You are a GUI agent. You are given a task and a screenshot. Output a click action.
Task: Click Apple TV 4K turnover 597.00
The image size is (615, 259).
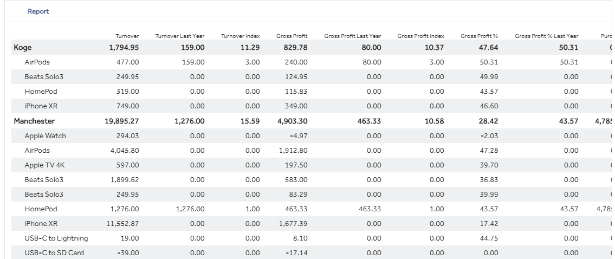pos(127,165)
